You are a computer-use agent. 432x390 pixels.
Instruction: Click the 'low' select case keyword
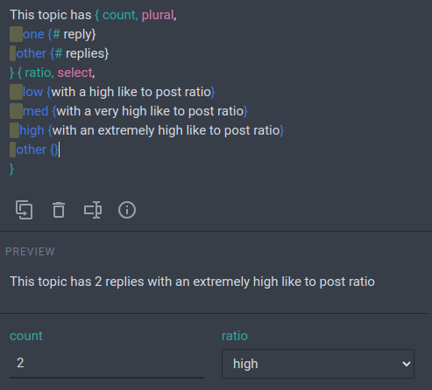coord(32,92)
